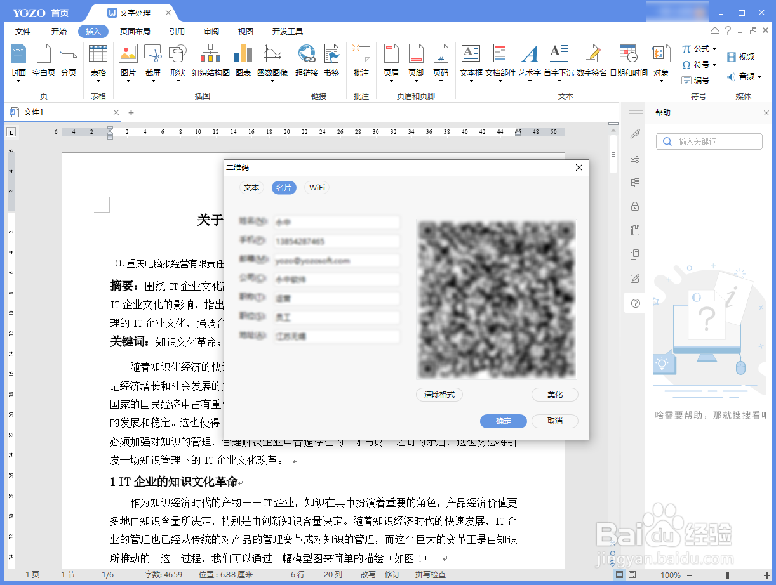Insert a comment (批注)
The width and height of the screenshot is (776, 585).
click(x=361, y=62)
